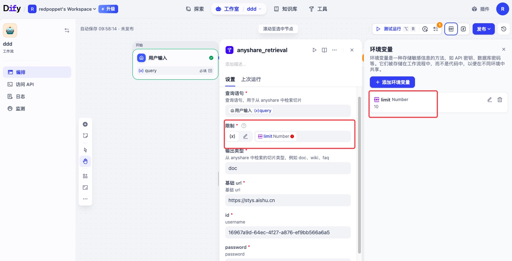Select the pointer mode tool
Image resolution: width=512 pixels, height=261 pixels.
(85, 150)
